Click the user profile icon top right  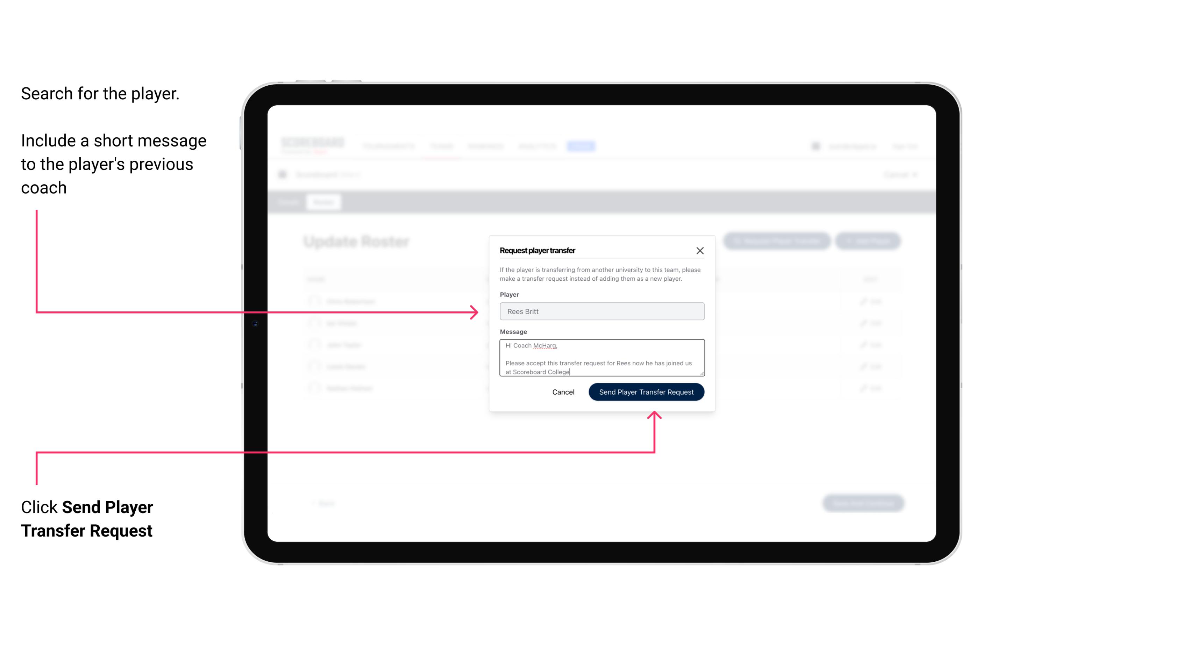coord(814,146)
